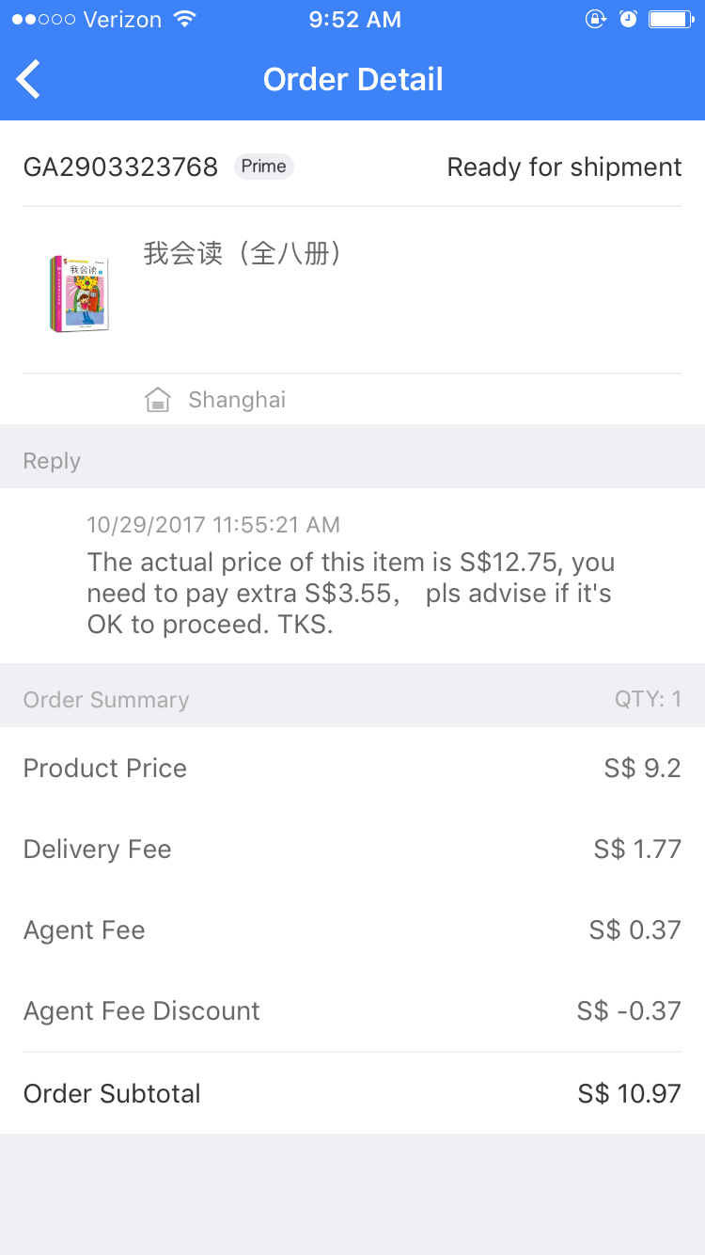Tap the Agent Fee Discount row
Viewport: 705px width, 1255px height.
coord(352,1010)
